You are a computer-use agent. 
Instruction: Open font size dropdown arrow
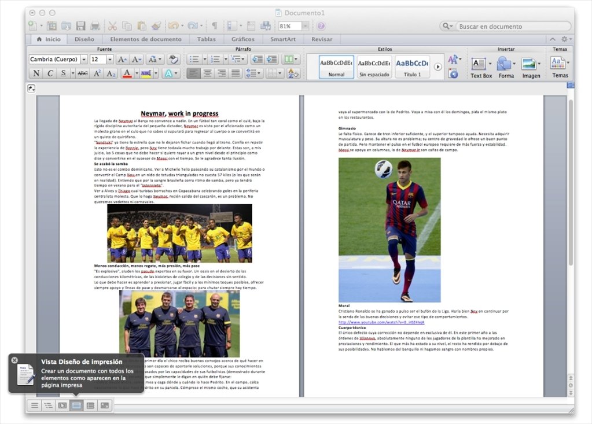pos(109,59)
